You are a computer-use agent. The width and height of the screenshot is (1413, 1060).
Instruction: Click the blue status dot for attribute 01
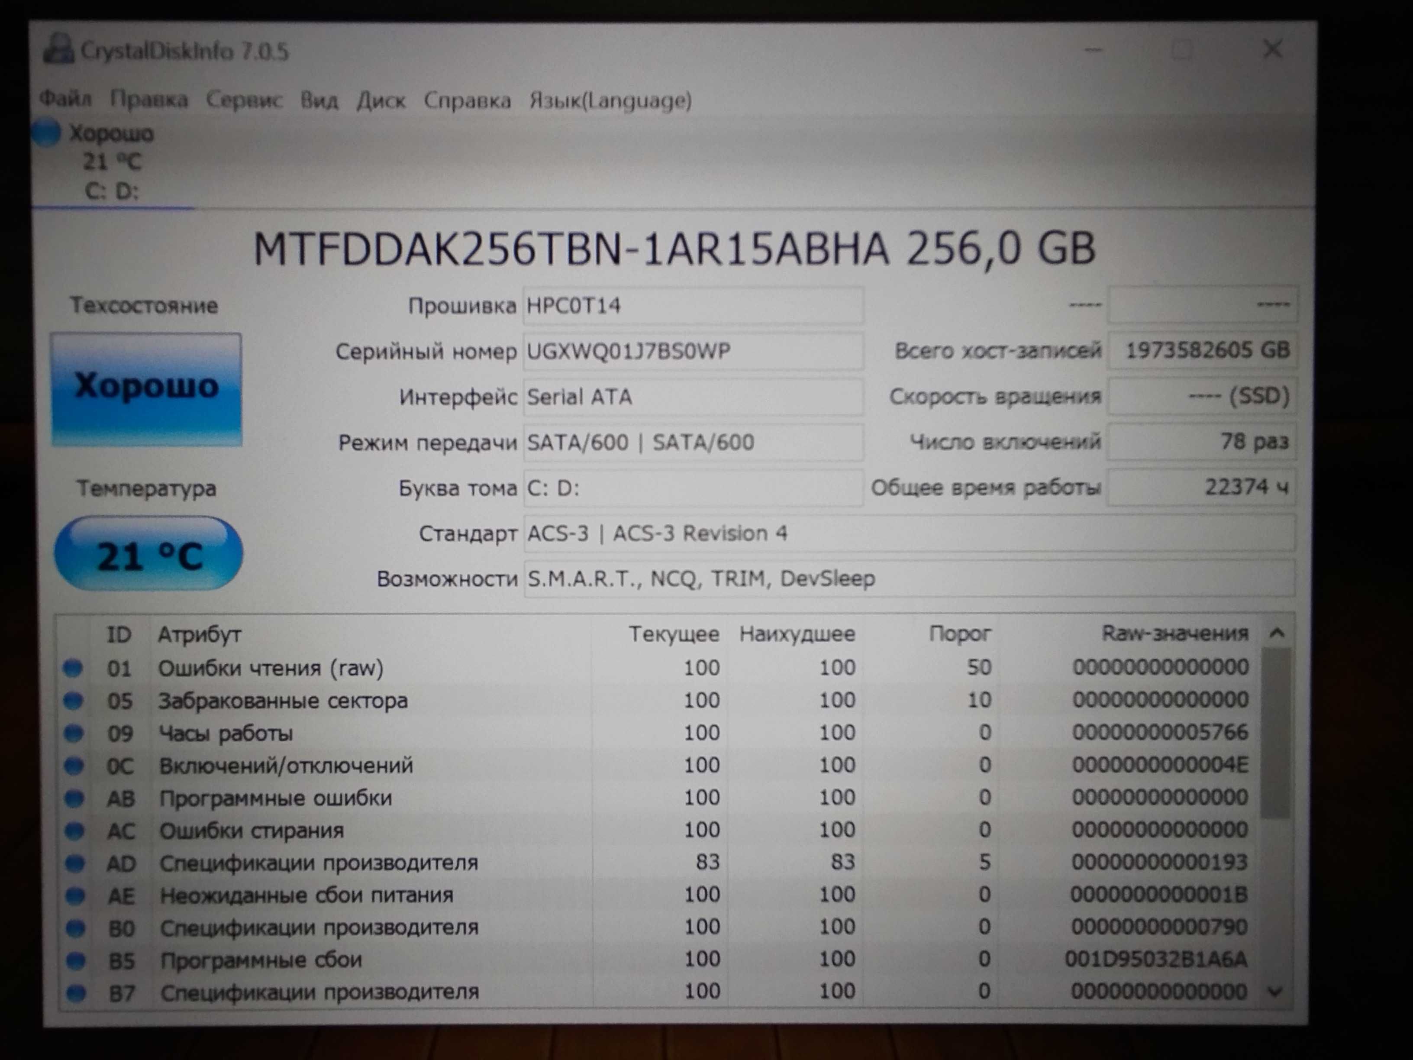pyautogui.click(x=73, y=668)
